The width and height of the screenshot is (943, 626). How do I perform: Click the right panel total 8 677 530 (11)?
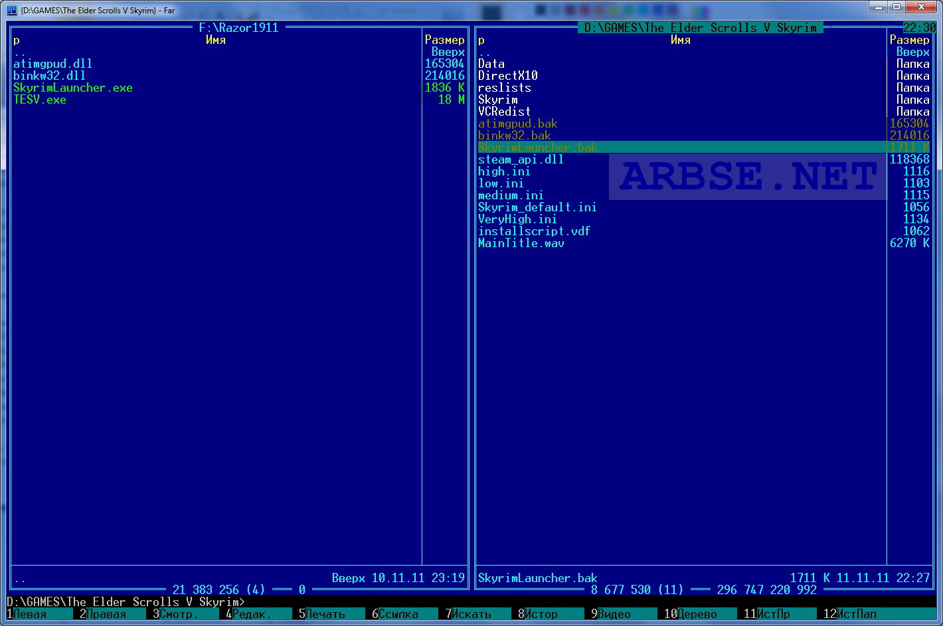pyautogui.click(x=638, y=590)
